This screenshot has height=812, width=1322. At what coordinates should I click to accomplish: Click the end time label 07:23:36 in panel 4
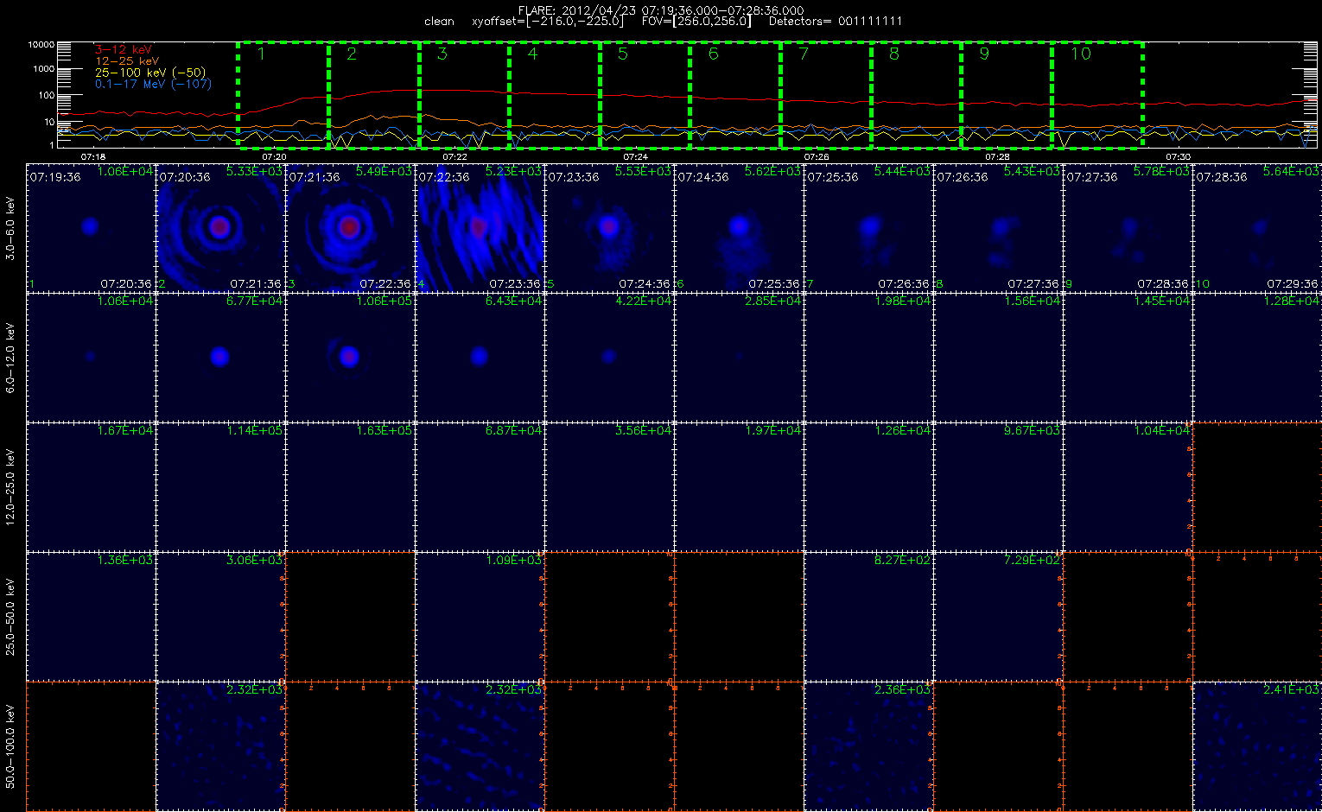tap(515, 283)
